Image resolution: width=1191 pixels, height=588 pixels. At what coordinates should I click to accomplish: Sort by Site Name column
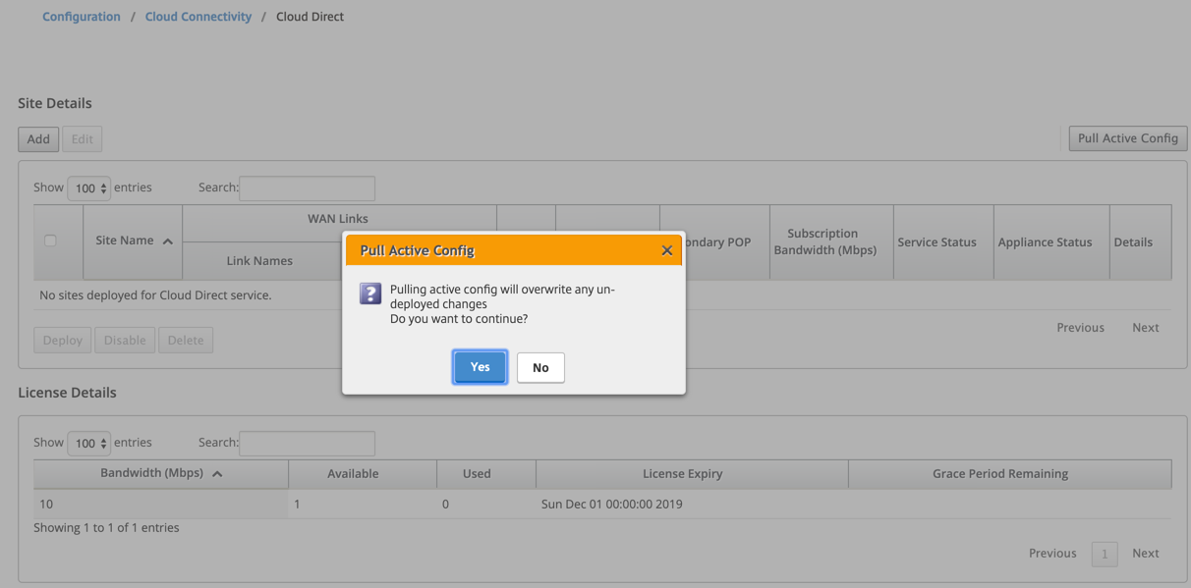134,241
